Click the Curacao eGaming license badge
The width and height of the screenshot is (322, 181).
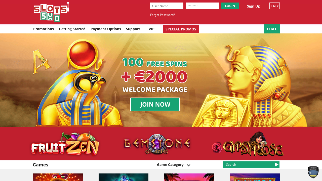pos(313,172)
